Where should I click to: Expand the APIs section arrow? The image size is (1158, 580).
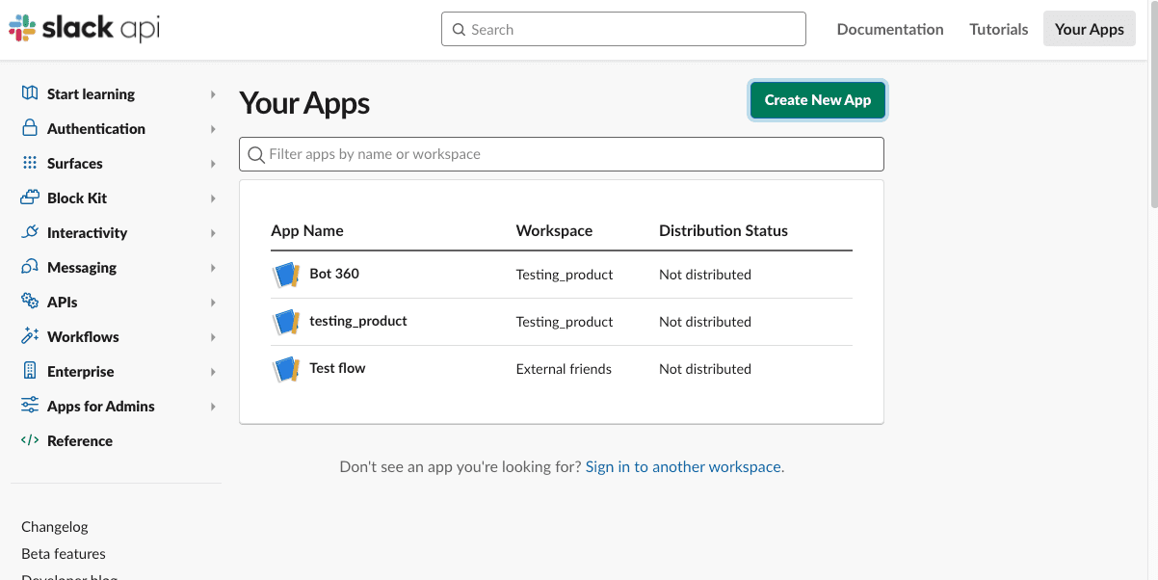[213, 303]
